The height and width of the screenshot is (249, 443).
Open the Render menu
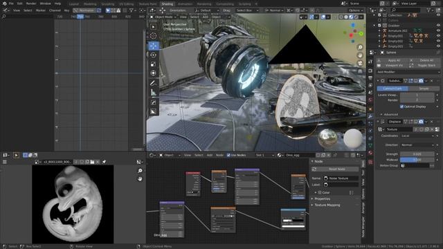pyautogui.click(x=31, y=3)
